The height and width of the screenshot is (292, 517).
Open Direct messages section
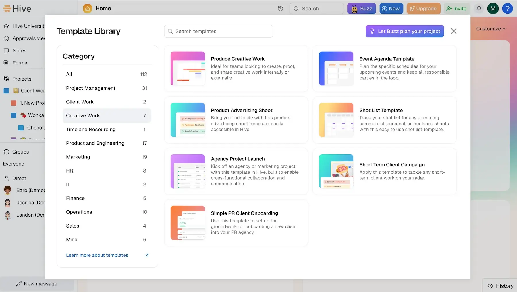15,178
